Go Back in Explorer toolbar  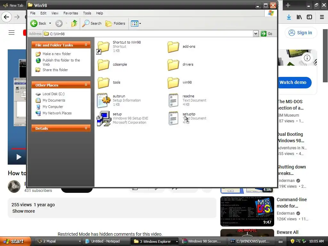(x=38, y=23)
